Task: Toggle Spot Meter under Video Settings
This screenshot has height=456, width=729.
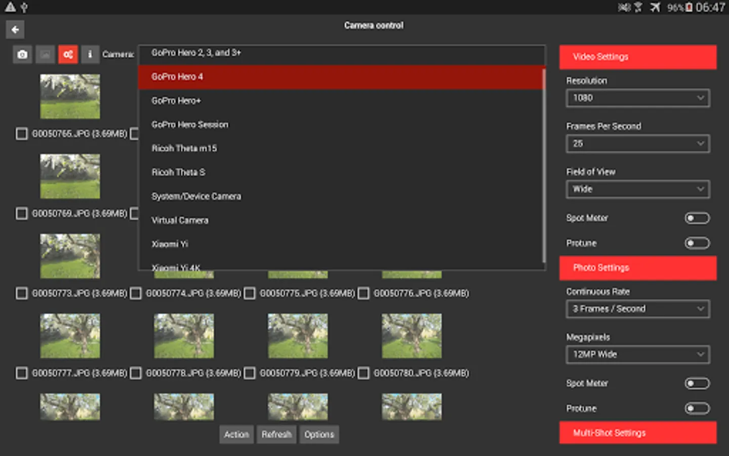Action: [x=697, y=218]
